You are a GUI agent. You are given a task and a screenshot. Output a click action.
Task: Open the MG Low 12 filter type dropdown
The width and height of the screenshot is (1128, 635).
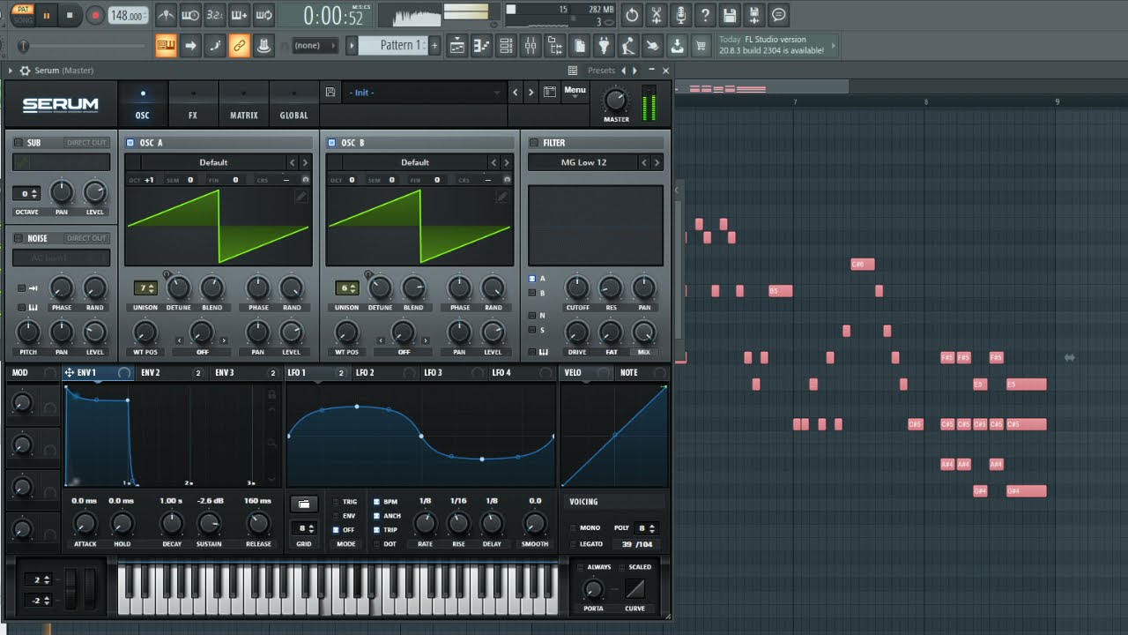click(x=583, y=162)
